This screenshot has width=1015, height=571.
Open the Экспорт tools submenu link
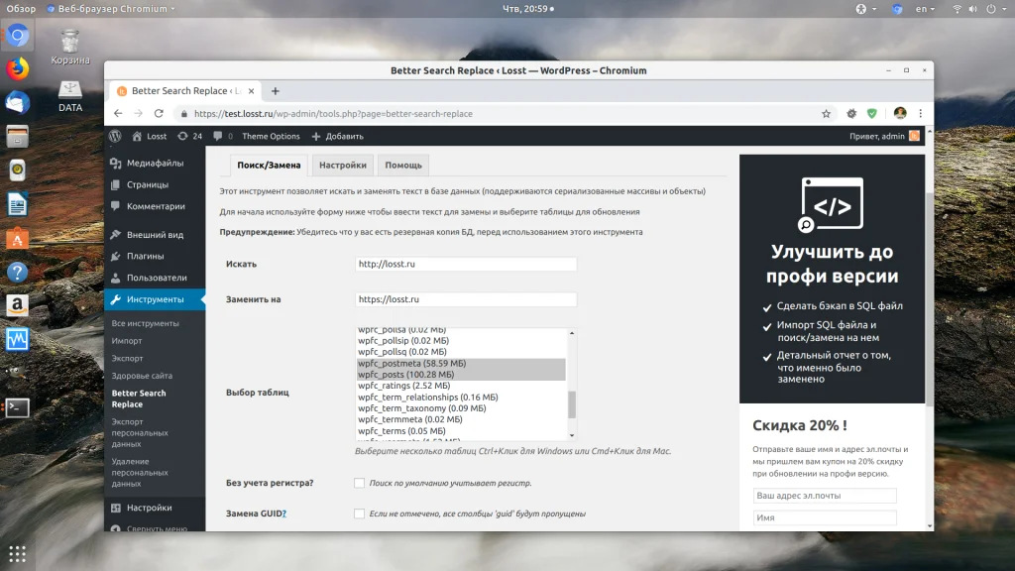[127, 358]
